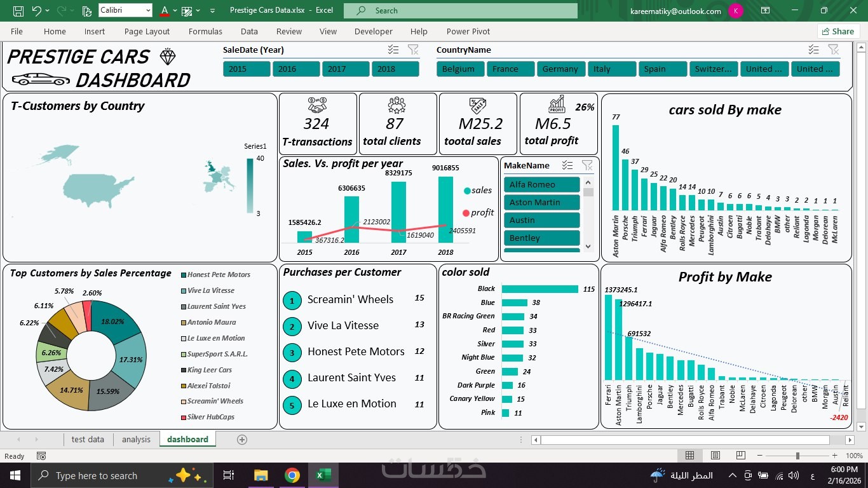Open the File menu
The width and height of the screenshot is (868, 488).
coord(17,31)
